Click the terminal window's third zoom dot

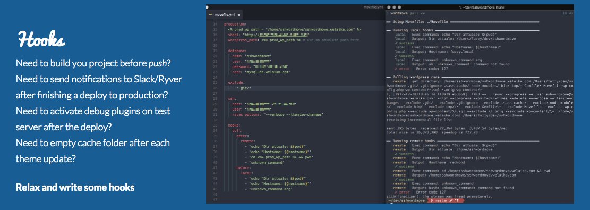[399, 7]
